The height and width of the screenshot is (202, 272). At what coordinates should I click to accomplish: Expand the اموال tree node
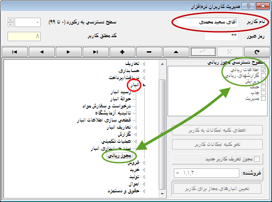144,184
